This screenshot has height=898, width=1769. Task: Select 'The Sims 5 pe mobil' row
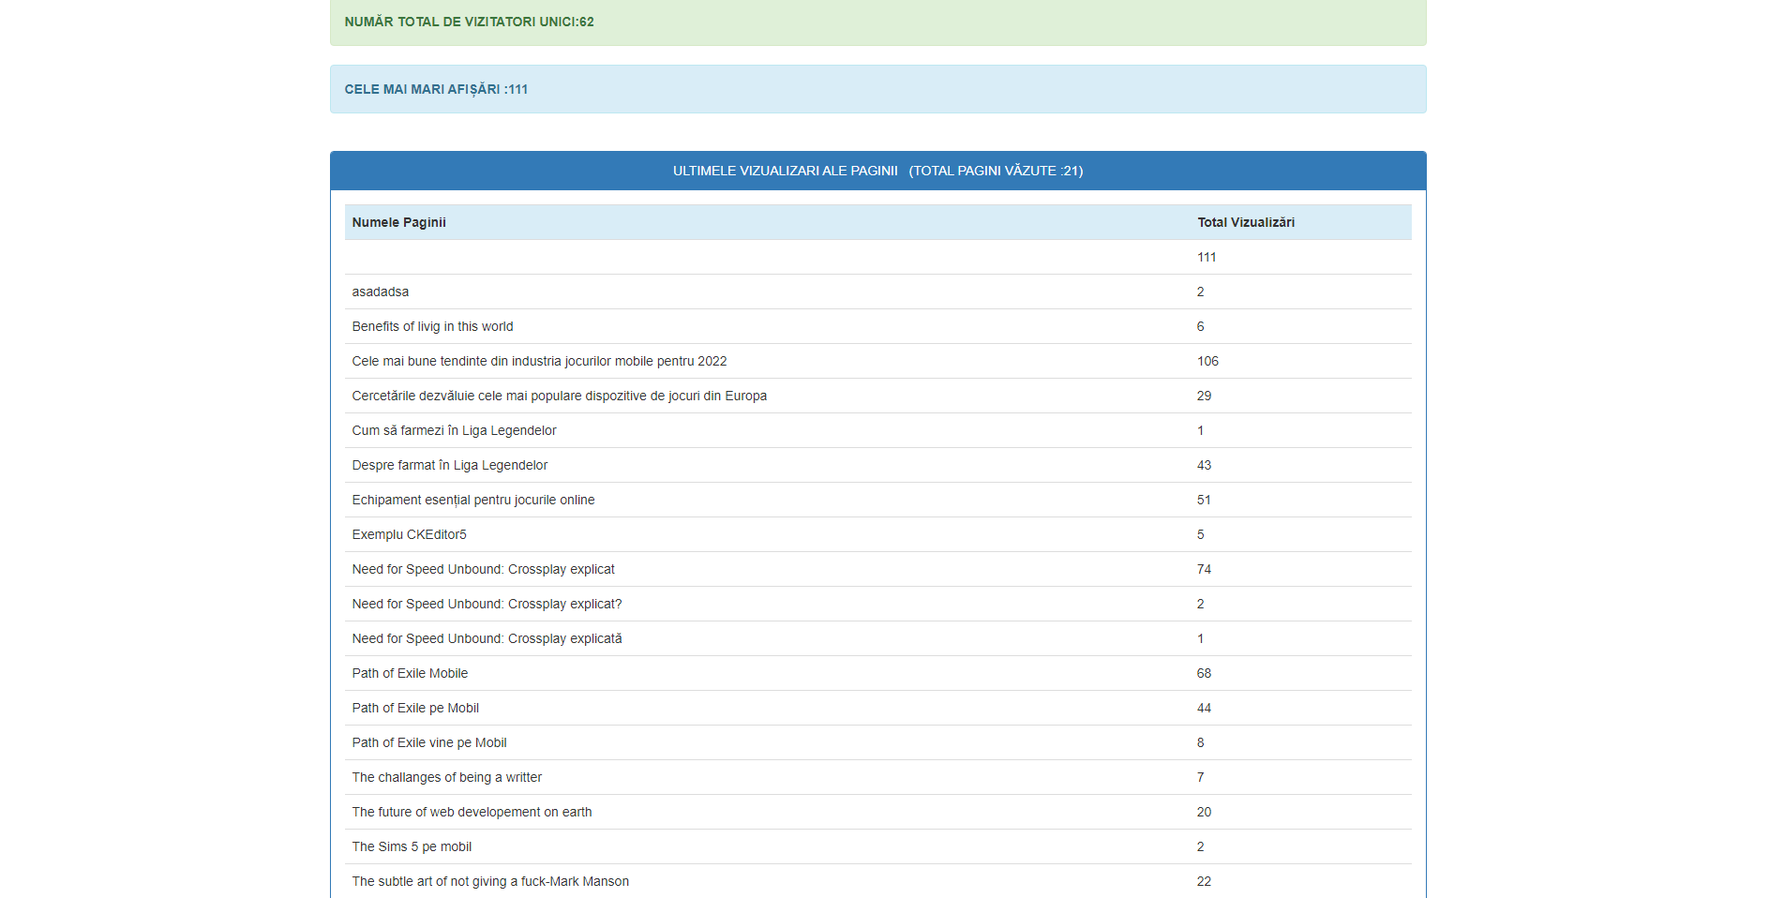412,846
